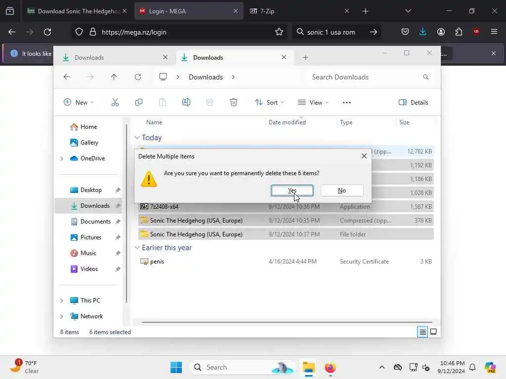The image size is (506, 379).
Task: Expand the Network tree node
Action: click(62, 316)
